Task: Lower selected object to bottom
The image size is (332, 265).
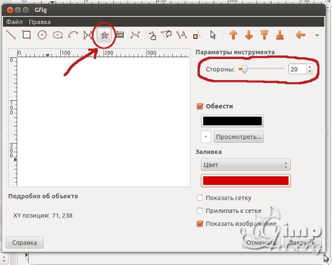Action: coord(280,35)
